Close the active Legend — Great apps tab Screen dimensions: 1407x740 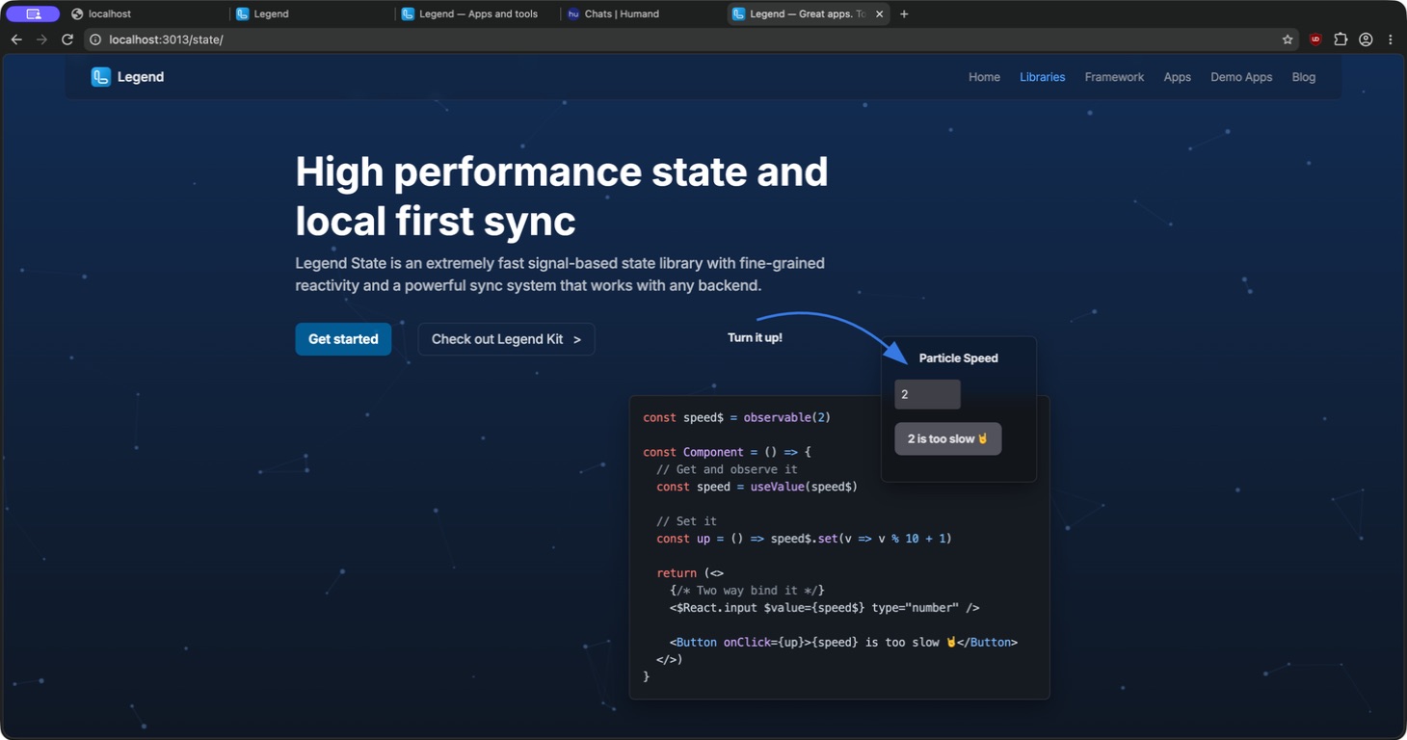pos(879,14)
